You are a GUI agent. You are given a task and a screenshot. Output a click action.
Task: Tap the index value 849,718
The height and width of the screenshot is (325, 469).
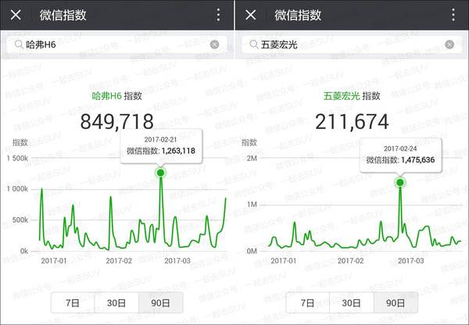pos(117,122)
